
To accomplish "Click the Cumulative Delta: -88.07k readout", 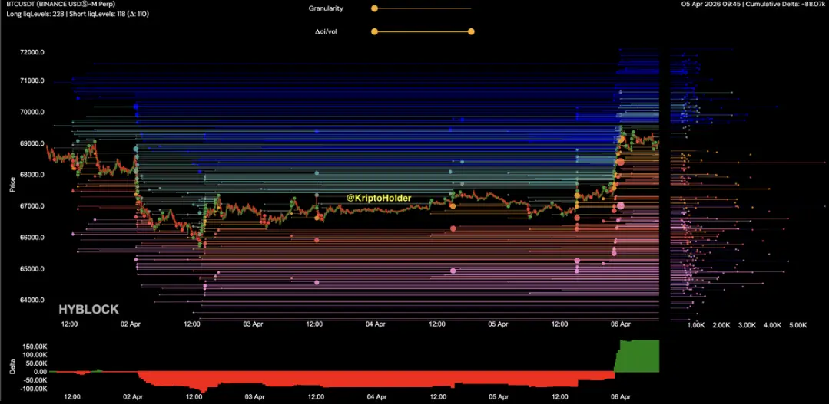I will click(786, 5).
